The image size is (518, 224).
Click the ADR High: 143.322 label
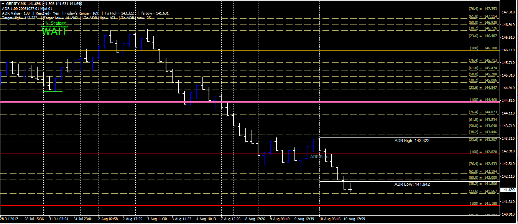[x=412, y=141]
